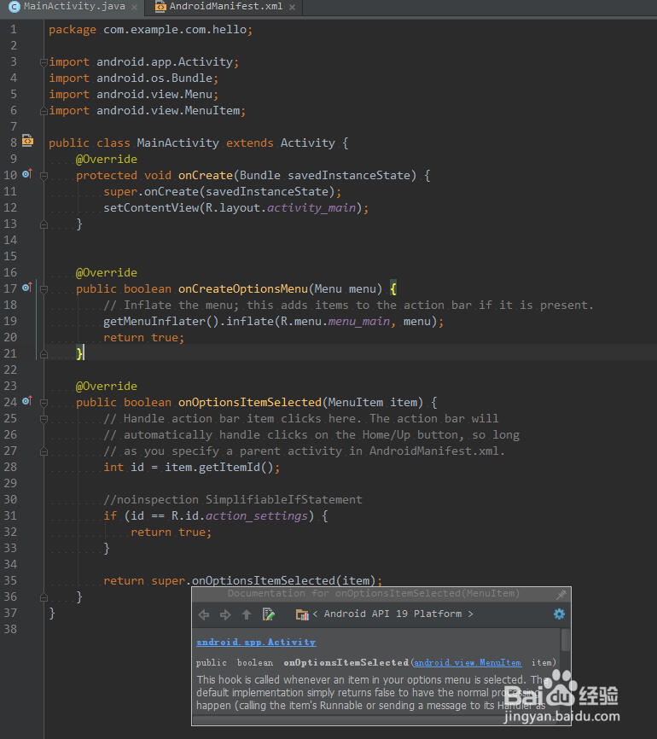Click 'android.os.Bundle' on line 4
657x739 pixels.
[154, 79]
